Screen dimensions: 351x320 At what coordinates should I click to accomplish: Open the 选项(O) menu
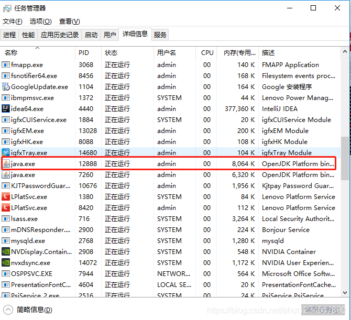(40, 21)
